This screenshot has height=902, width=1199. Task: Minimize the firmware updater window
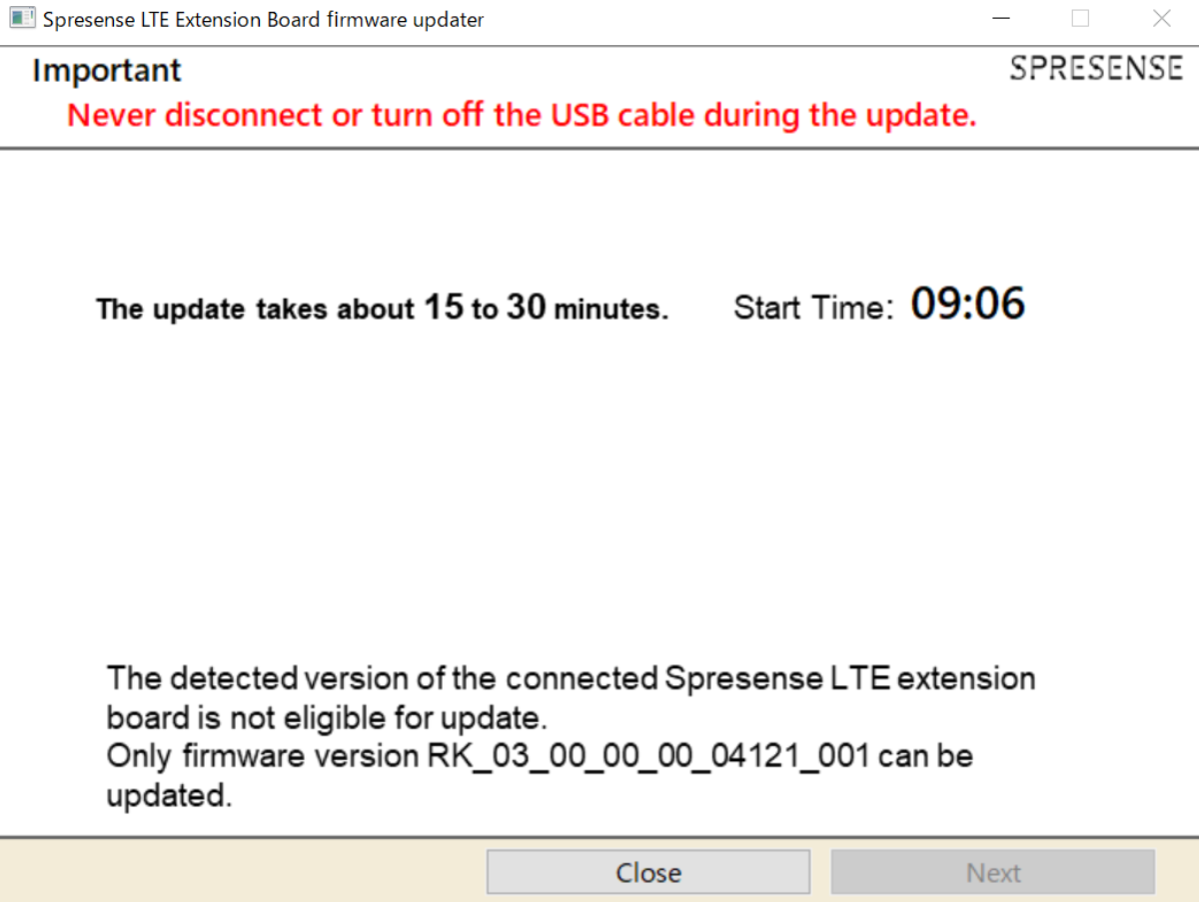pos(999,19)
